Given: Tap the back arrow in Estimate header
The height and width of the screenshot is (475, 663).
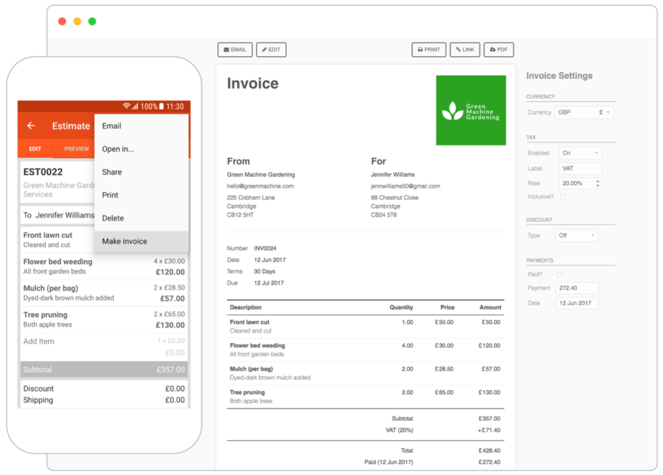Looking at the screenshot, I should [x=31, y=126].
